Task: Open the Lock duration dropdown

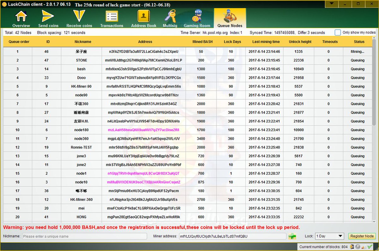Action: point(329,236)
